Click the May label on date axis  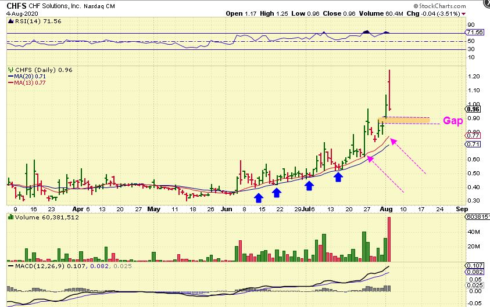tap(154, 209)
